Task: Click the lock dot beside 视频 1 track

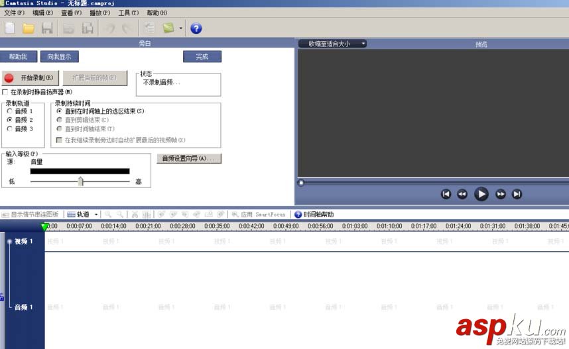Action: click(9, 241)
